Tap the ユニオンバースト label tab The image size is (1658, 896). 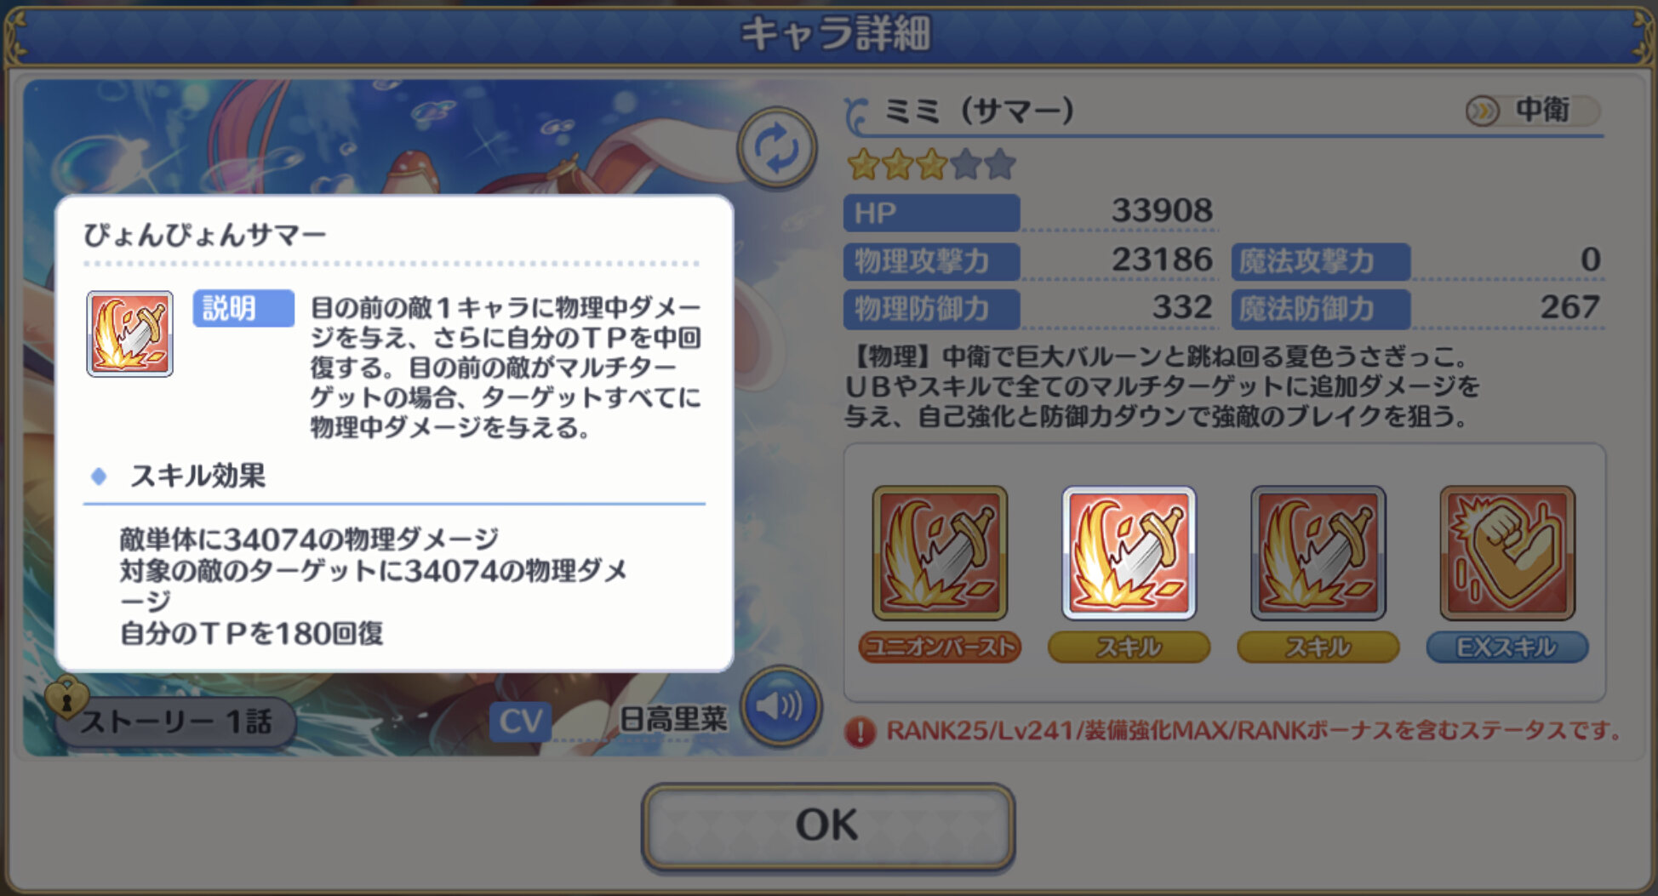(940, 648)
